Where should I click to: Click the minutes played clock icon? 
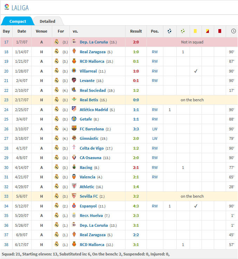pos(233,31)
